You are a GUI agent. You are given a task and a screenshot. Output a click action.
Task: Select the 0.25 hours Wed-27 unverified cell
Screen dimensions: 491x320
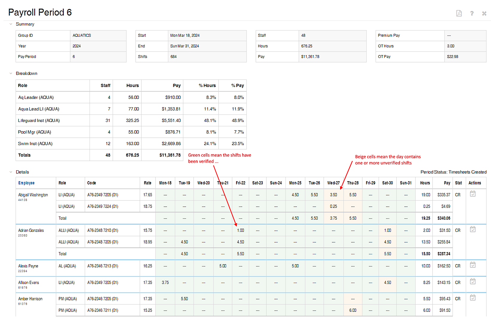[333, 206]
